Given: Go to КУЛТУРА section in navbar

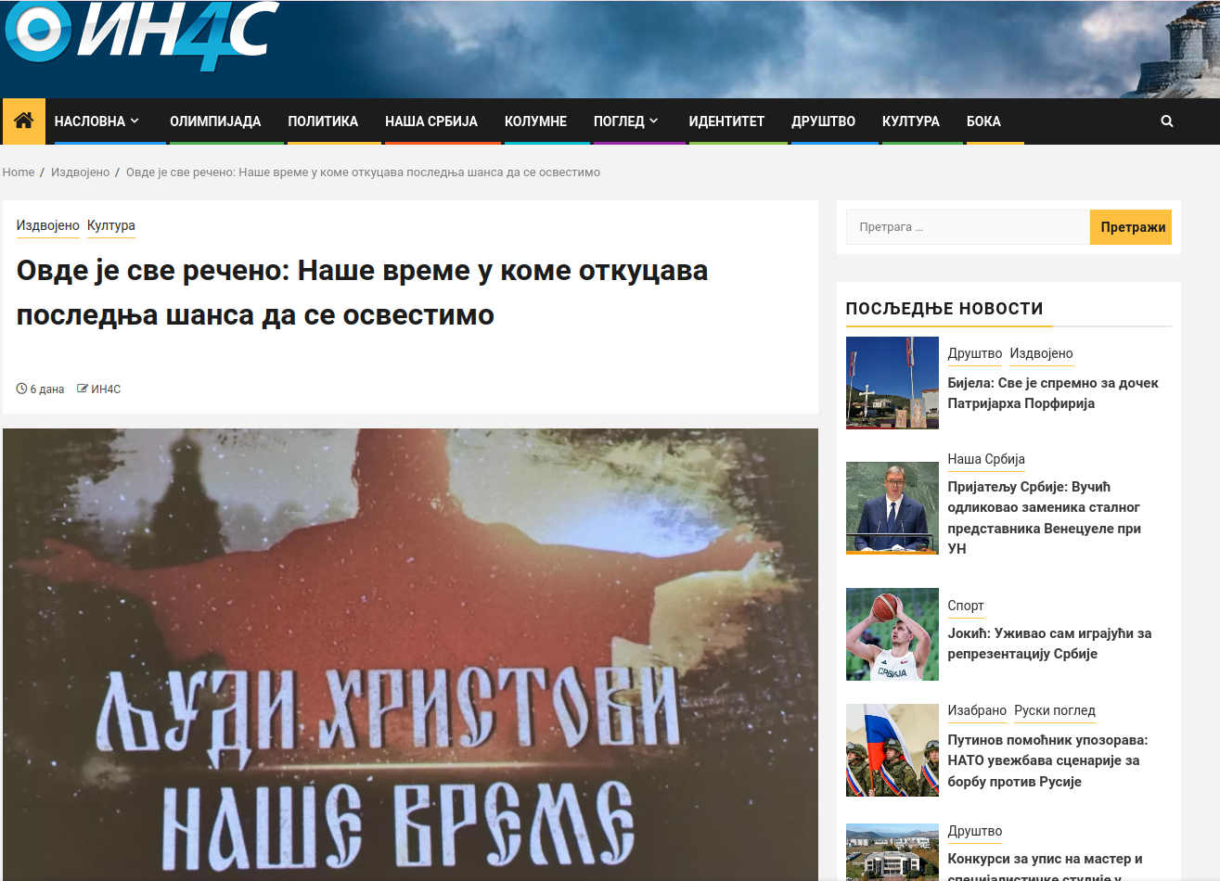Looking at the screenshot, I should coord(910,121).
